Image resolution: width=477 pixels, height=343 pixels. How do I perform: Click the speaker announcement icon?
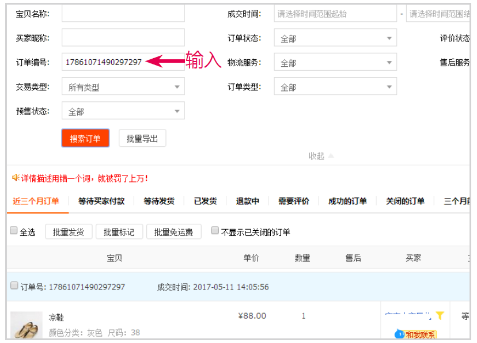16,178
